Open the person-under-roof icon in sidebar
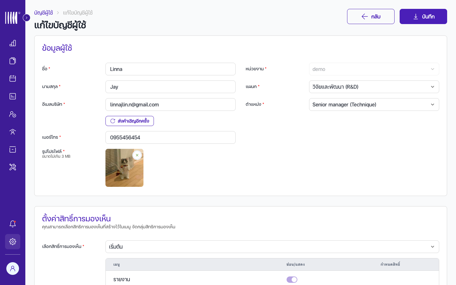 point(13,132)
